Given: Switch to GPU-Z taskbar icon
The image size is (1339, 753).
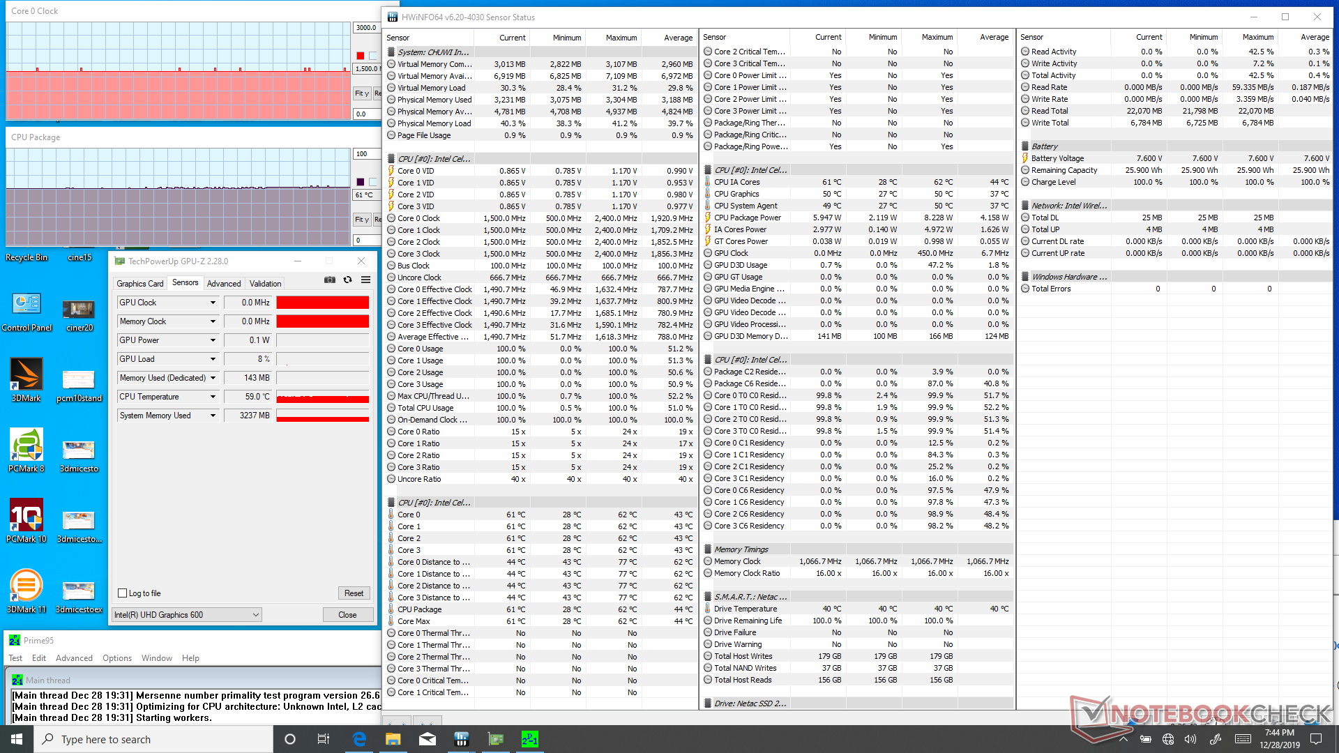Looking at the screenshot, I should click(x=496, y=739).
